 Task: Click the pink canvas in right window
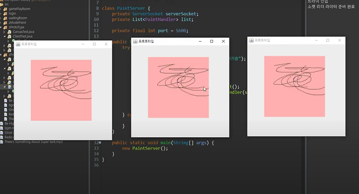(x=294, y=86)
